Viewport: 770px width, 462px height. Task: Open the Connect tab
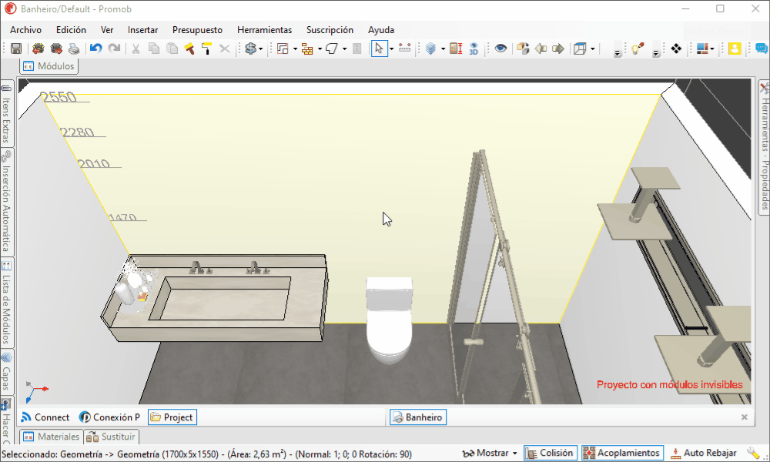point(45,417)
